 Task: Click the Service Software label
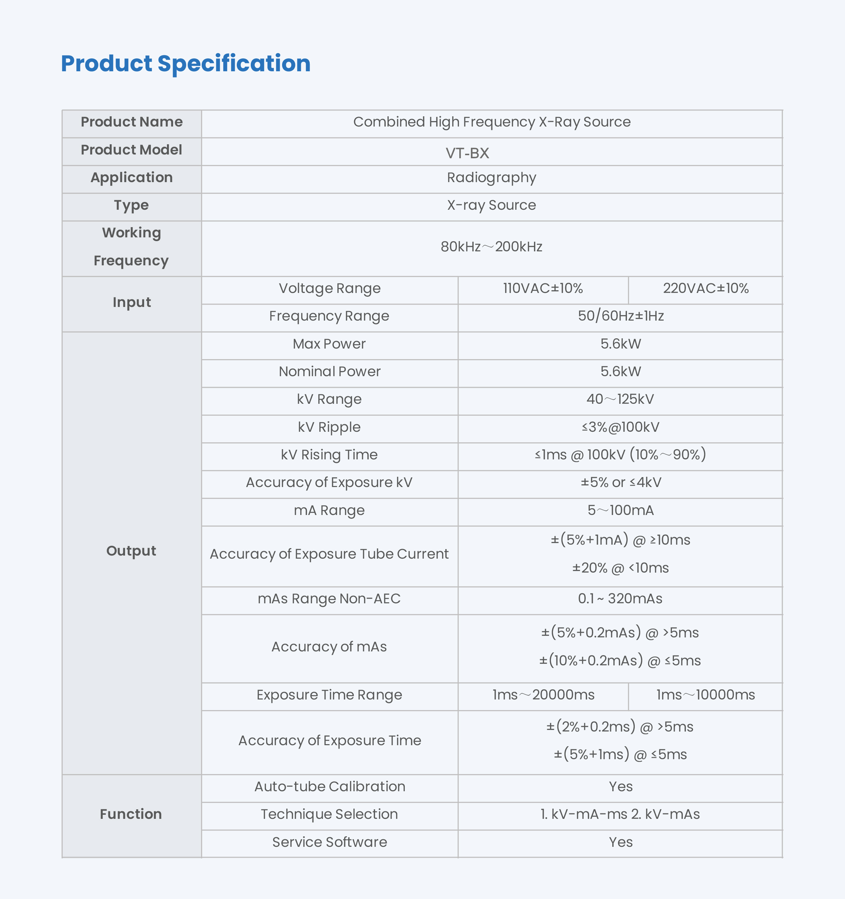329,842
